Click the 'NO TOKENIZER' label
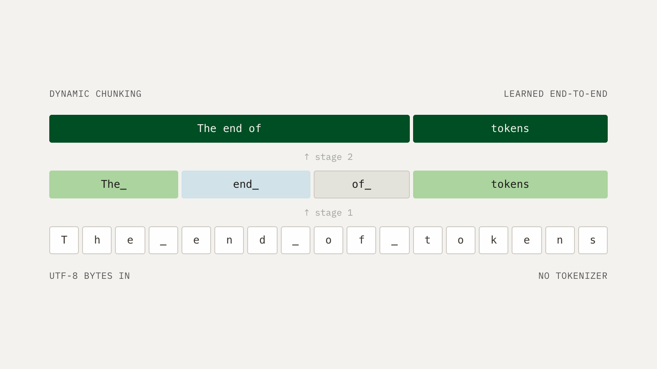This screenshot has width=657, height=369. (573, 276)
